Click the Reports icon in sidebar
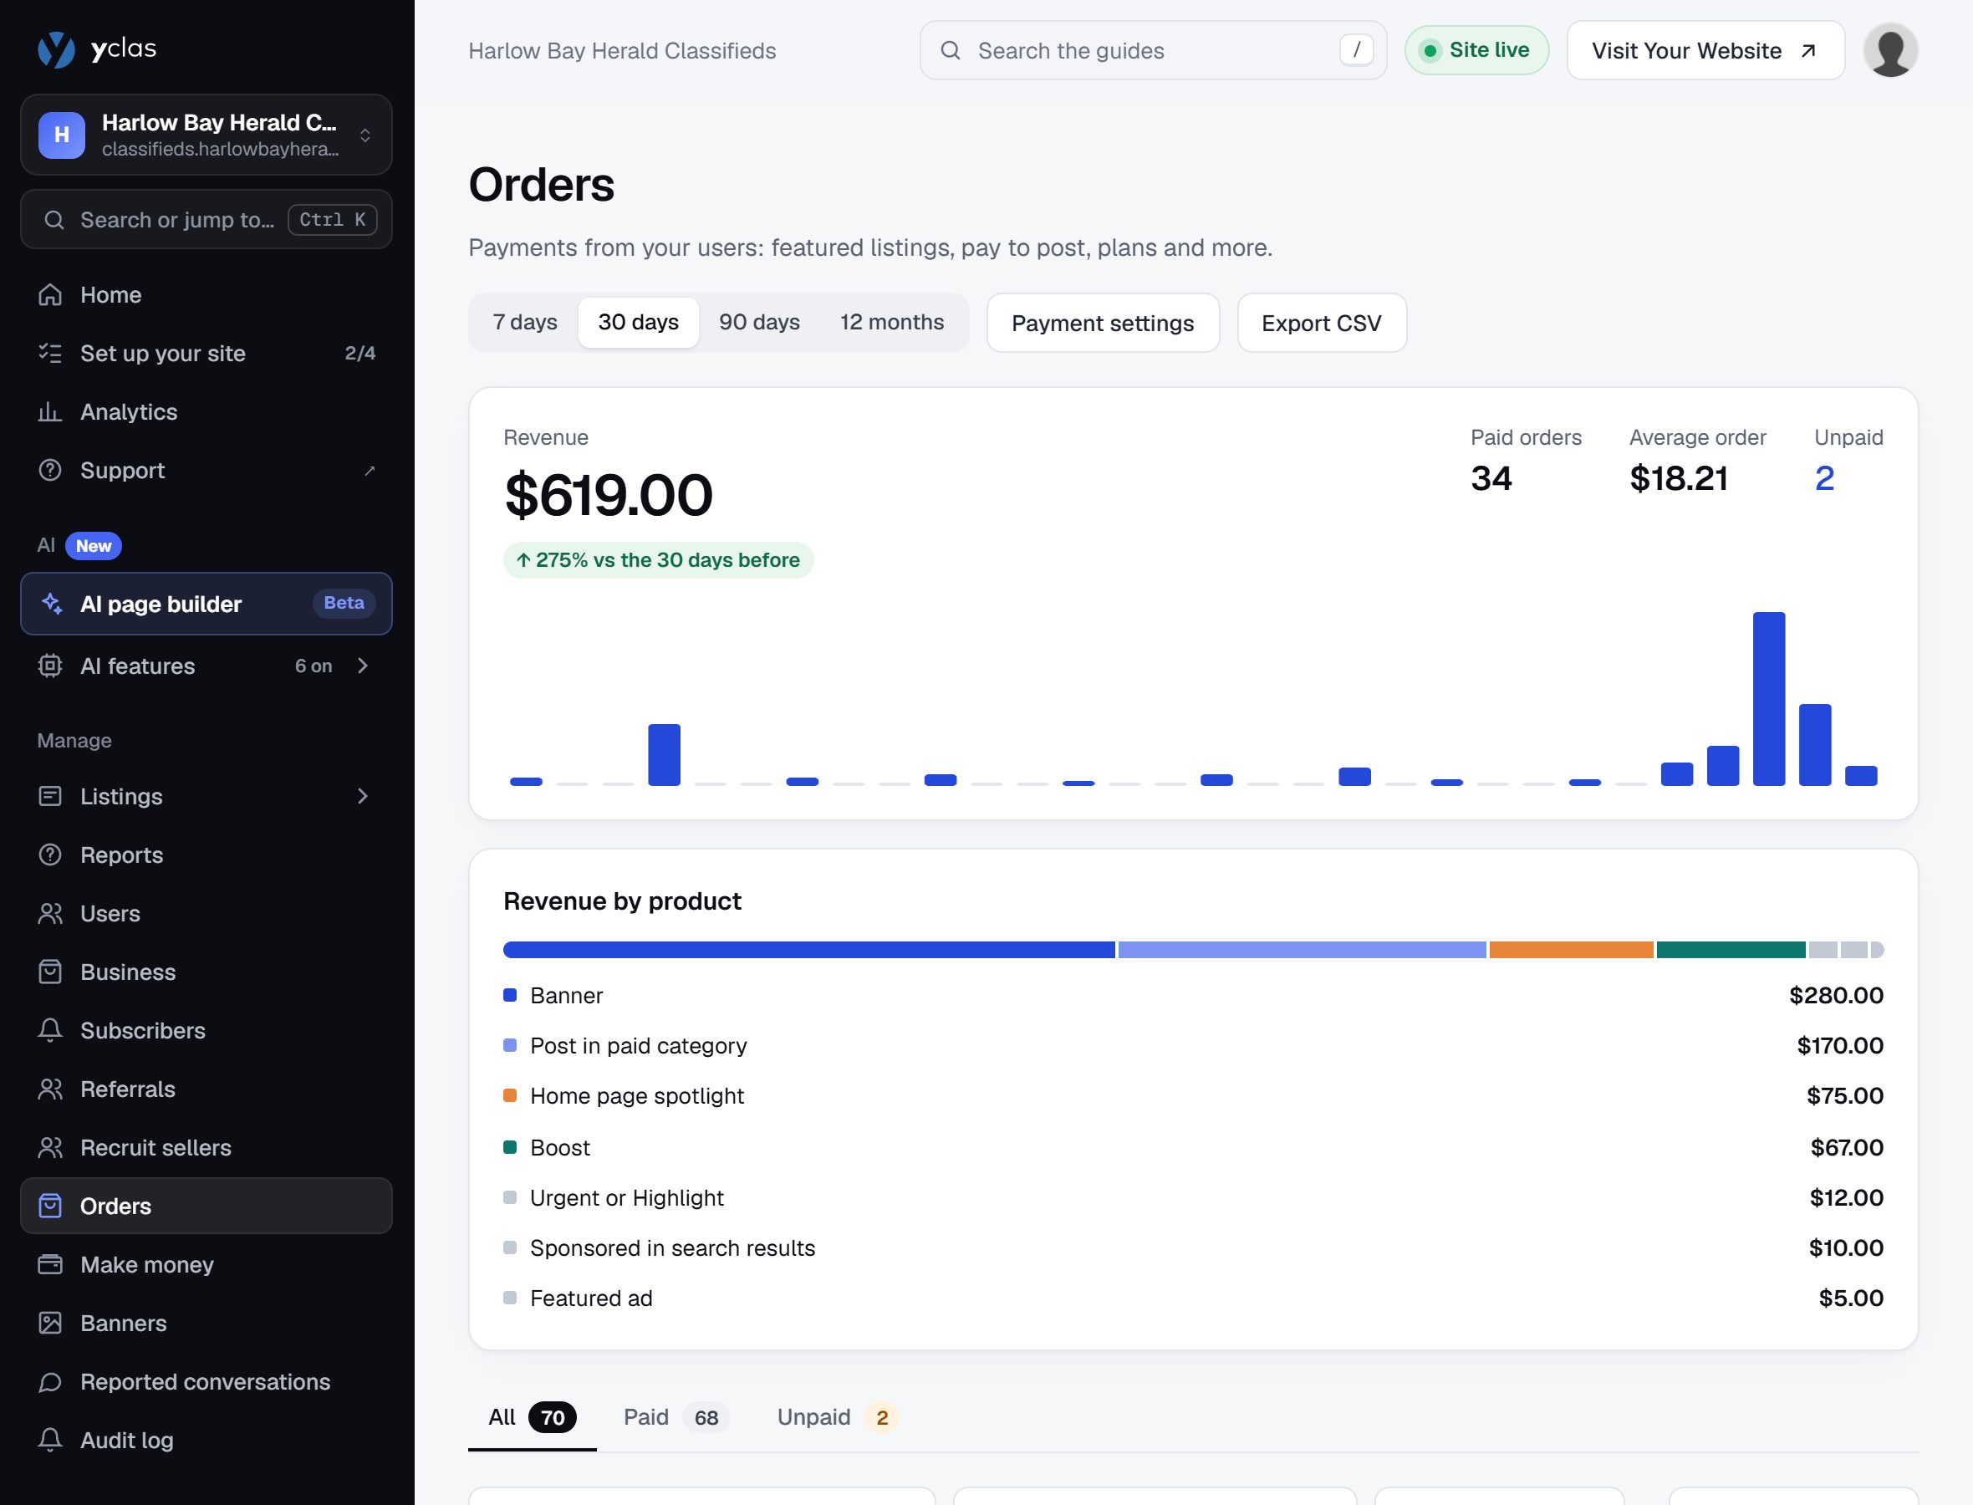The image size is (1973, 1505). coord(50,855)
